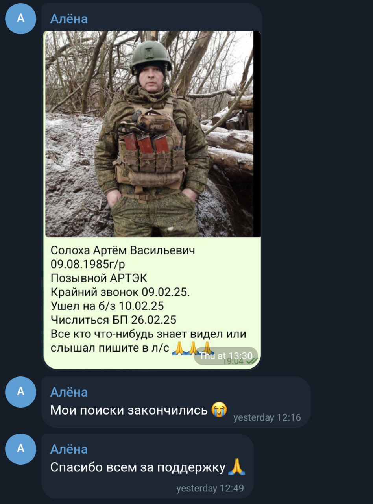
Task: Click Алёна's avatar beside the photo message
Action: point(20,19)
